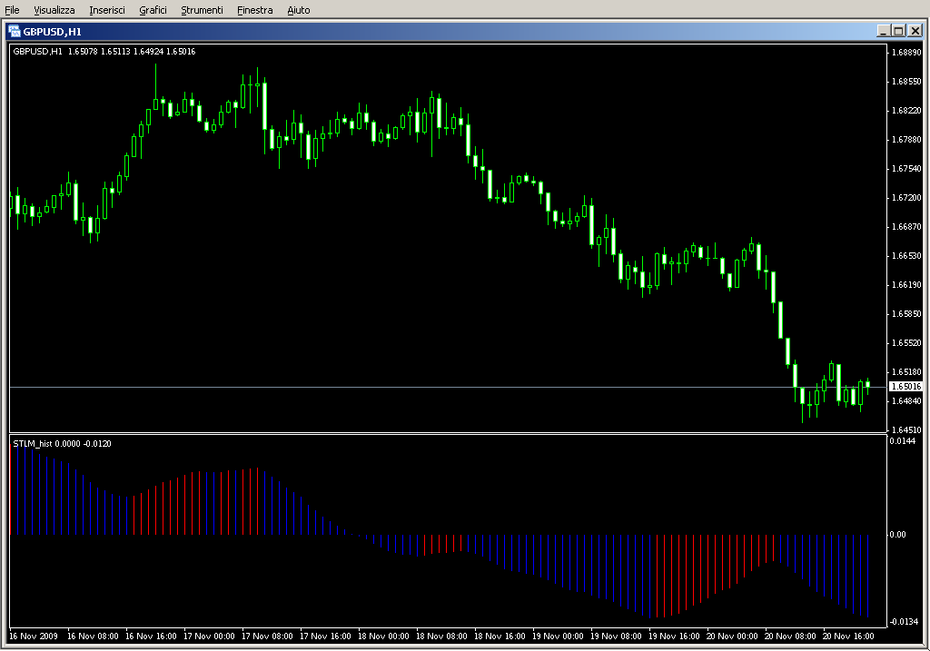Click the 1.67200 price scale label
This screenshot has width=930, height=651.
(907, 197)
